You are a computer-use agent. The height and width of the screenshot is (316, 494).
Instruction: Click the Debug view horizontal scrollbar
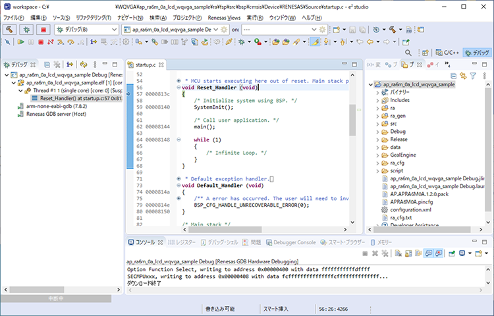coord(37,290)
